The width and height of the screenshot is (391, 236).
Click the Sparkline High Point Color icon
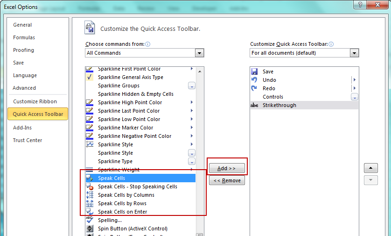click(x=90, y=103)
